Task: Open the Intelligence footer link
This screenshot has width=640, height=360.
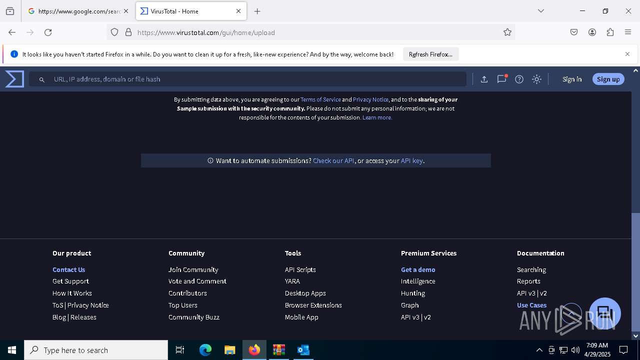Action: click(x=418, y=281)
